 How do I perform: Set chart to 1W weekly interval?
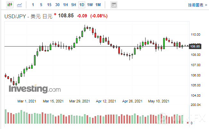(90, 5)
